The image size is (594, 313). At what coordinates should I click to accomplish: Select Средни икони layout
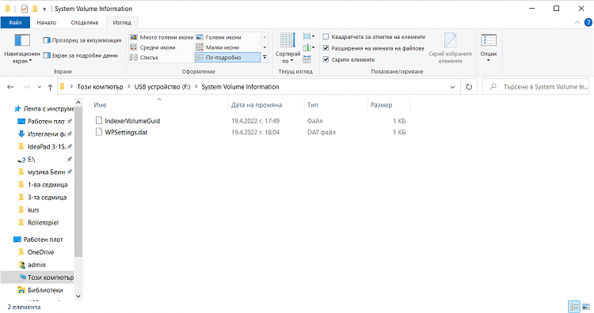153,47
